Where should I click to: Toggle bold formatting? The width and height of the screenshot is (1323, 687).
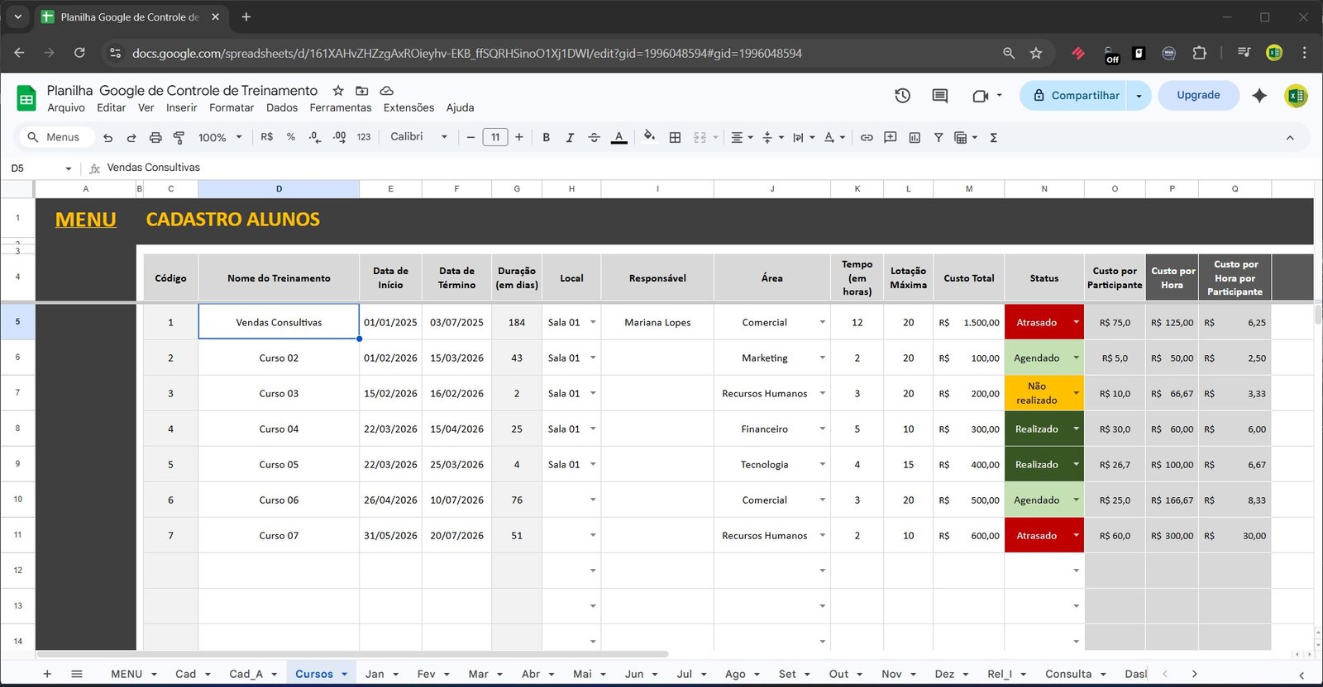click(x=546, y=138)
